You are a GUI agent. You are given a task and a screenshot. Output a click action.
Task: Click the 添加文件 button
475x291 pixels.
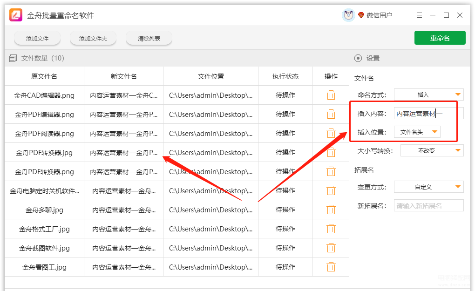click(37, 39)
